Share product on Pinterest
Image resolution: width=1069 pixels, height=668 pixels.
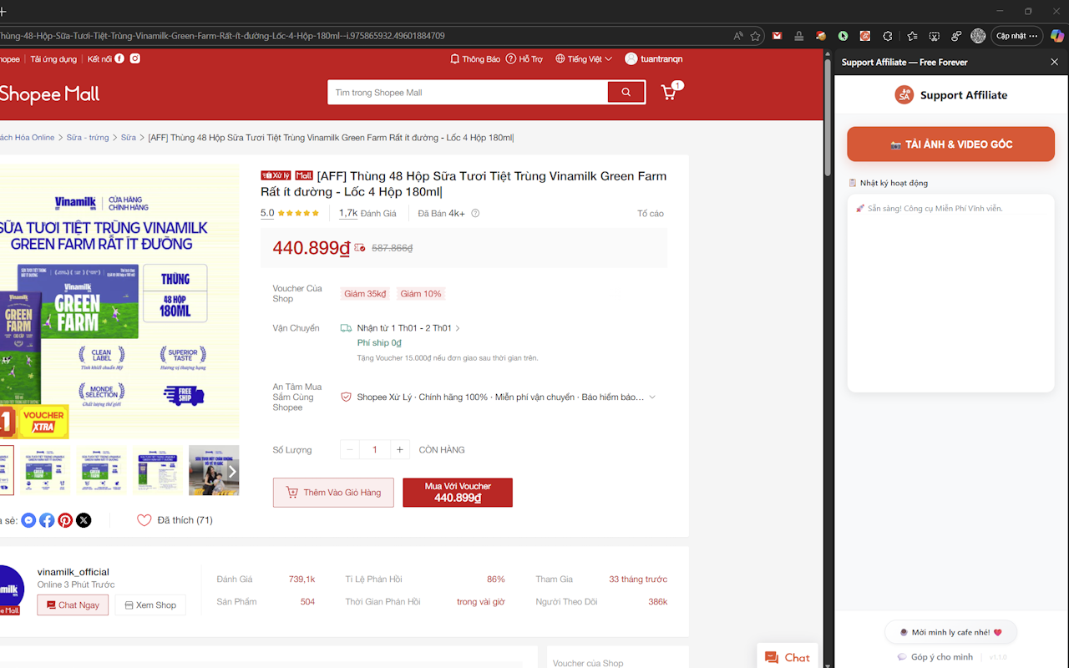[65, 520]
